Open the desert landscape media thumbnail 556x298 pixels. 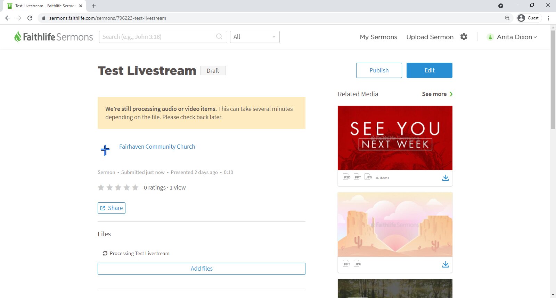395,225
